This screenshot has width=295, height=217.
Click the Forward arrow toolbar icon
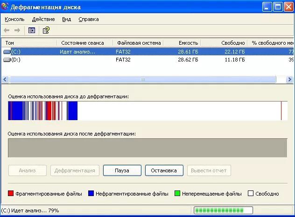(17, 30)
